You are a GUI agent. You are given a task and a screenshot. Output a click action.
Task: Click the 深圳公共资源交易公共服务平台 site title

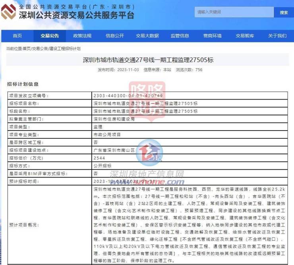pos(76,15)
